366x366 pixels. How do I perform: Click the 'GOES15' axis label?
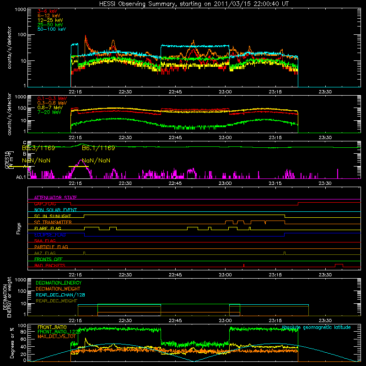pyautogui.click(x=7, y=160)
